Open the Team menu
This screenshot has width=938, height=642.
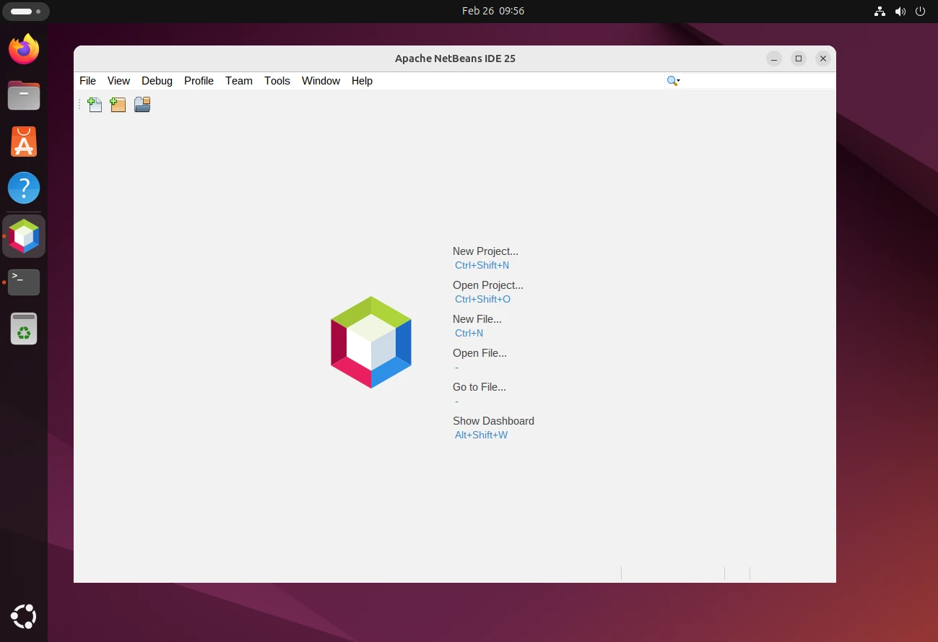[239, 81]
